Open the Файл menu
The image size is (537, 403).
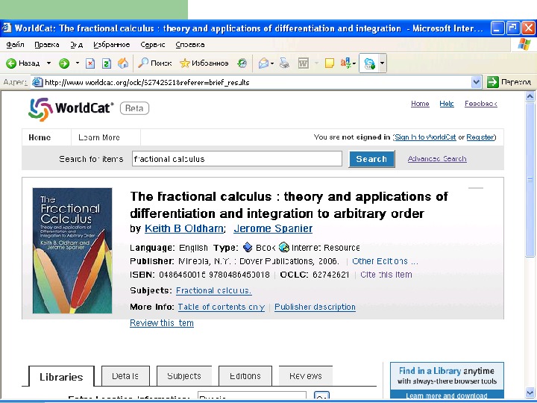click(x=15, y=45)
